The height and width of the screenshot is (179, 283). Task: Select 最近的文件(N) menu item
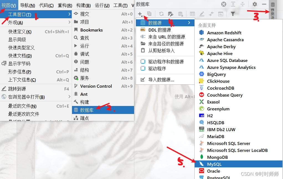[36, 106]
